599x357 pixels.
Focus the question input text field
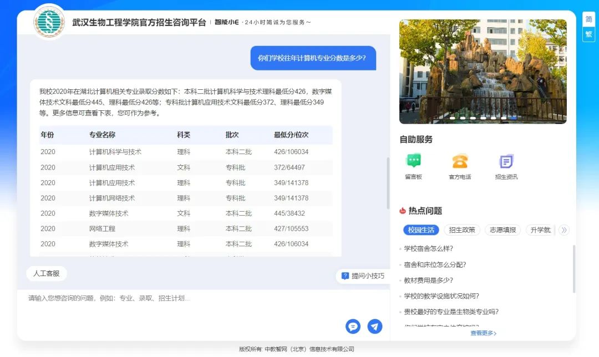[183, 299]
